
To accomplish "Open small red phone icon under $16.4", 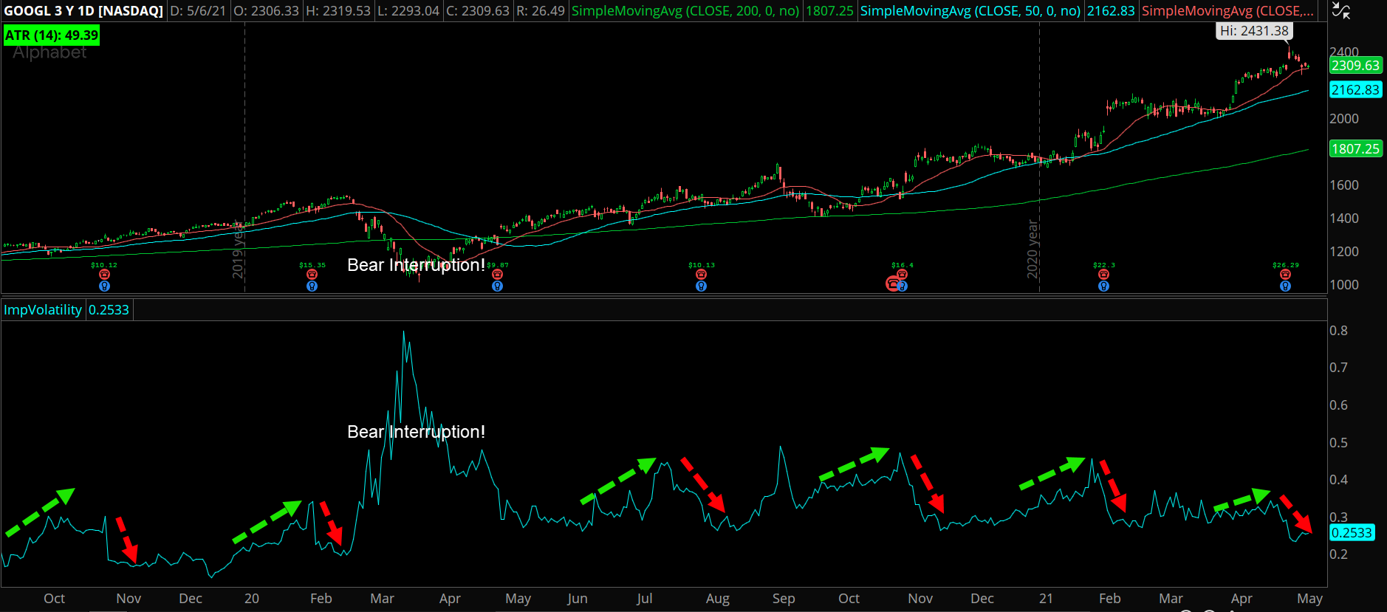I will point(902,275).
